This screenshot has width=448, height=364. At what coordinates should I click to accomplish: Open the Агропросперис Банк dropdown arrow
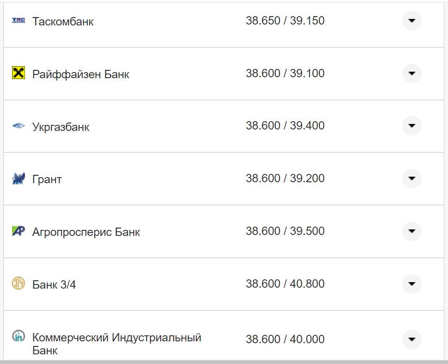pyautogui.click(x=411, y=231)
